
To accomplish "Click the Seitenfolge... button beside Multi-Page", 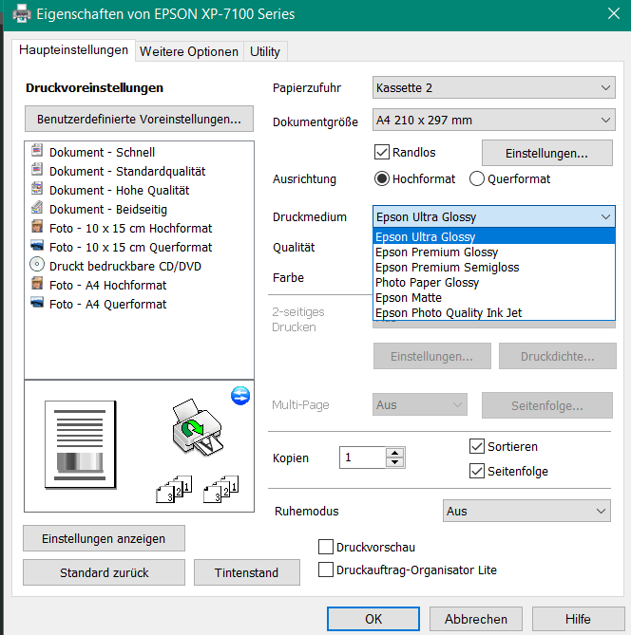I will click(547, 405).
